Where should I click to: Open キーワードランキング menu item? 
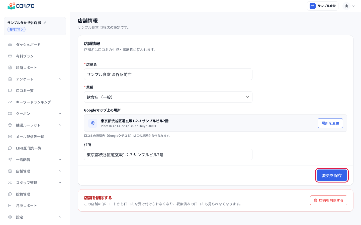coord(35,102)
